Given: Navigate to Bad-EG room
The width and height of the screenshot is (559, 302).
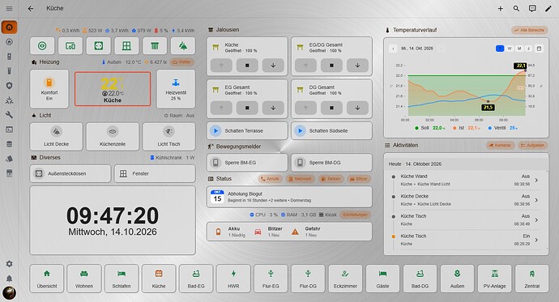Looking at the screenshot, I should (x=196, y=279).
